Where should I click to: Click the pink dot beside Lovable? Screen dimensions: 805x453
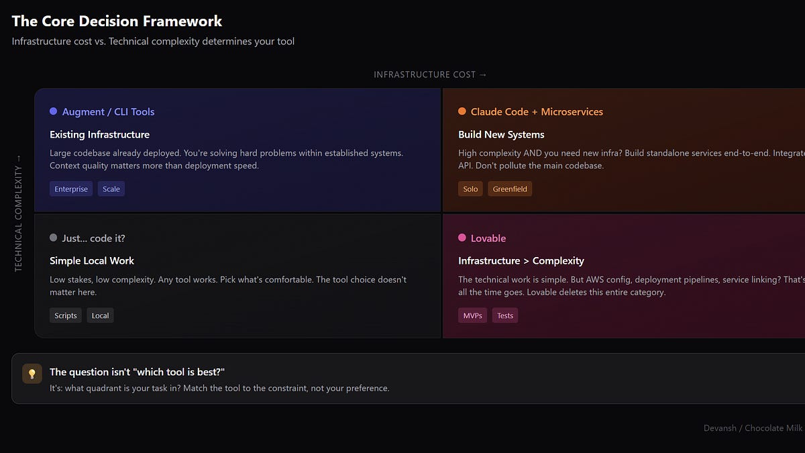pos(462,238)
